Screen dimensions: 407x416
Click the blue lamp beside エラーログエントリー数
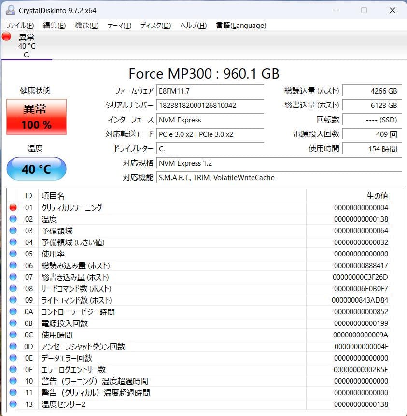point(12,369)
